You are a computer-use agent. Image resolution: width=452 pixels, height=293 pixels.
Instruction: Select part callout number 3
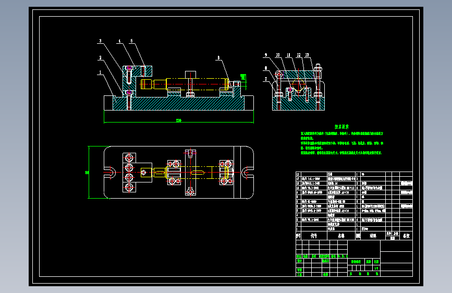(100, 41)
